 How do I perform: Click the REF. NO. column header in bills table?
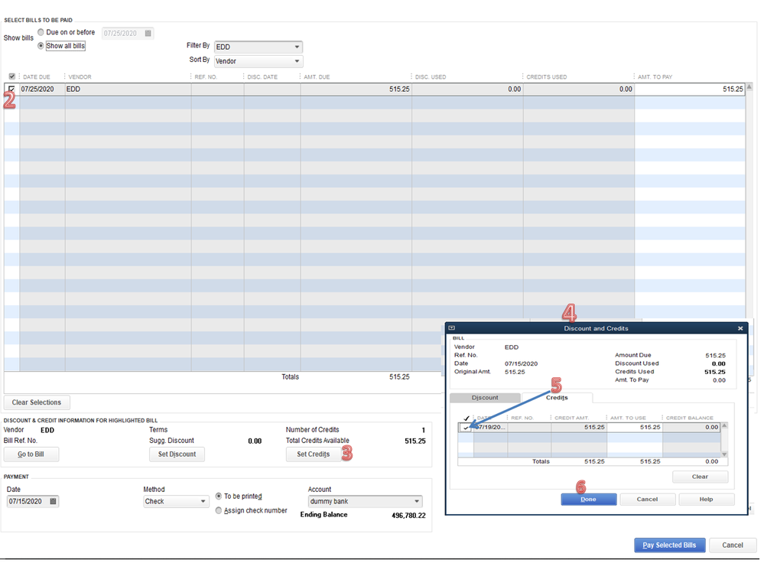[206, 77]
